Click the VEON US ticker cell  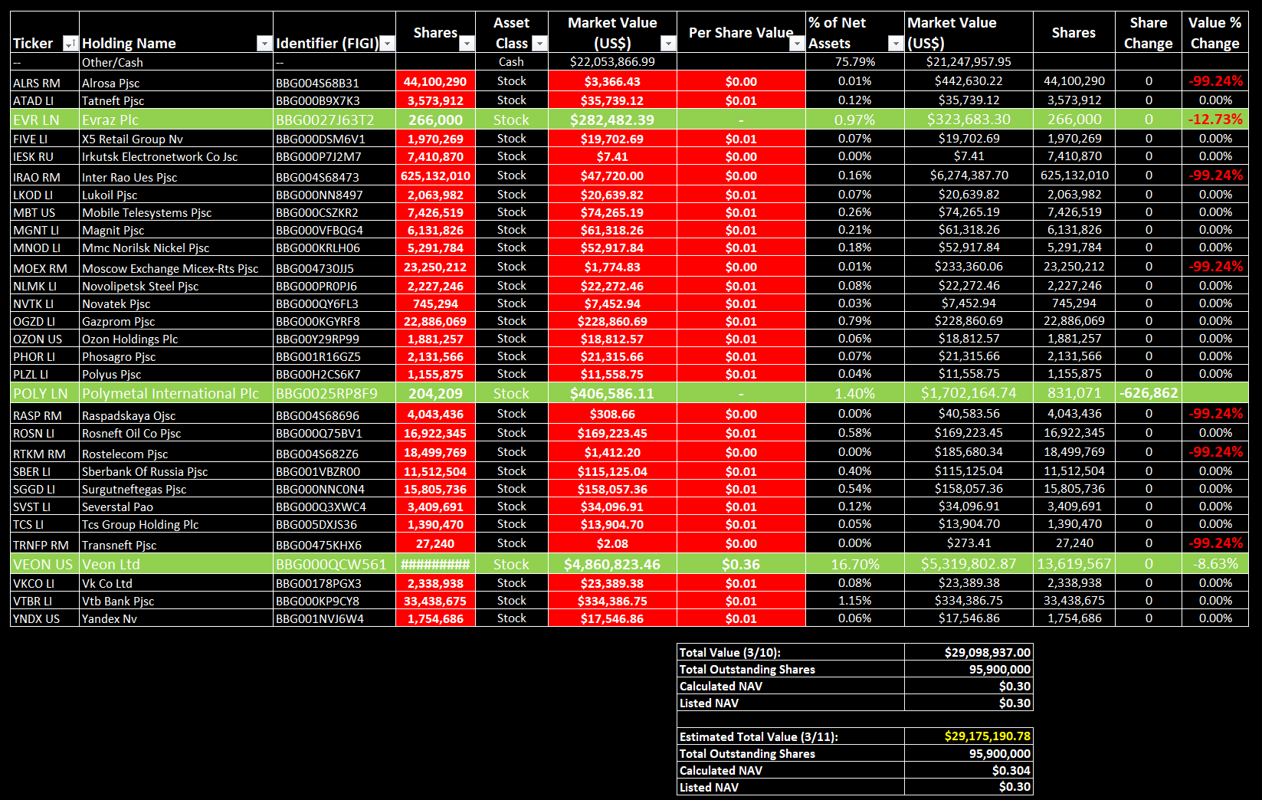(44, 564)
